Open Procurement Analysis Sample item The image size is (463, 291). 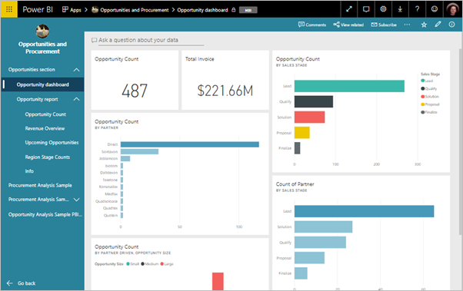(40, 186)
